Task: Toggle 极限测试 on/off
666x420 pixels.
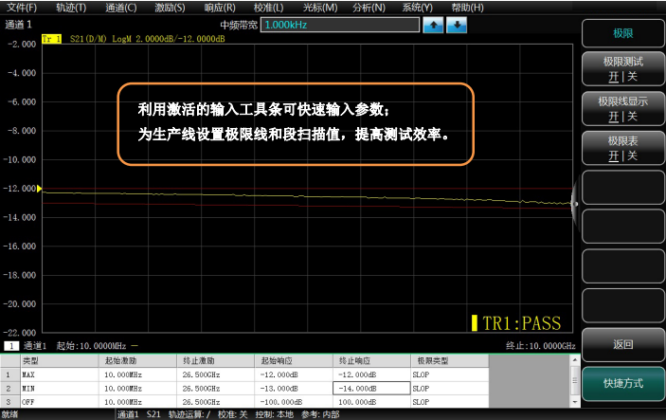Action: [622, 69]
